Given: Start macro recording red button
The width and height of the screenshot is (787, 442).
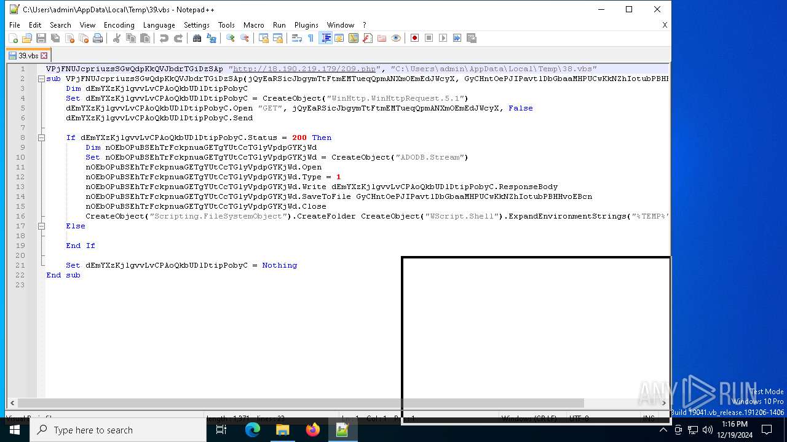Looking at the screenshot, I should pyautogui.click(x=414, y=38).
